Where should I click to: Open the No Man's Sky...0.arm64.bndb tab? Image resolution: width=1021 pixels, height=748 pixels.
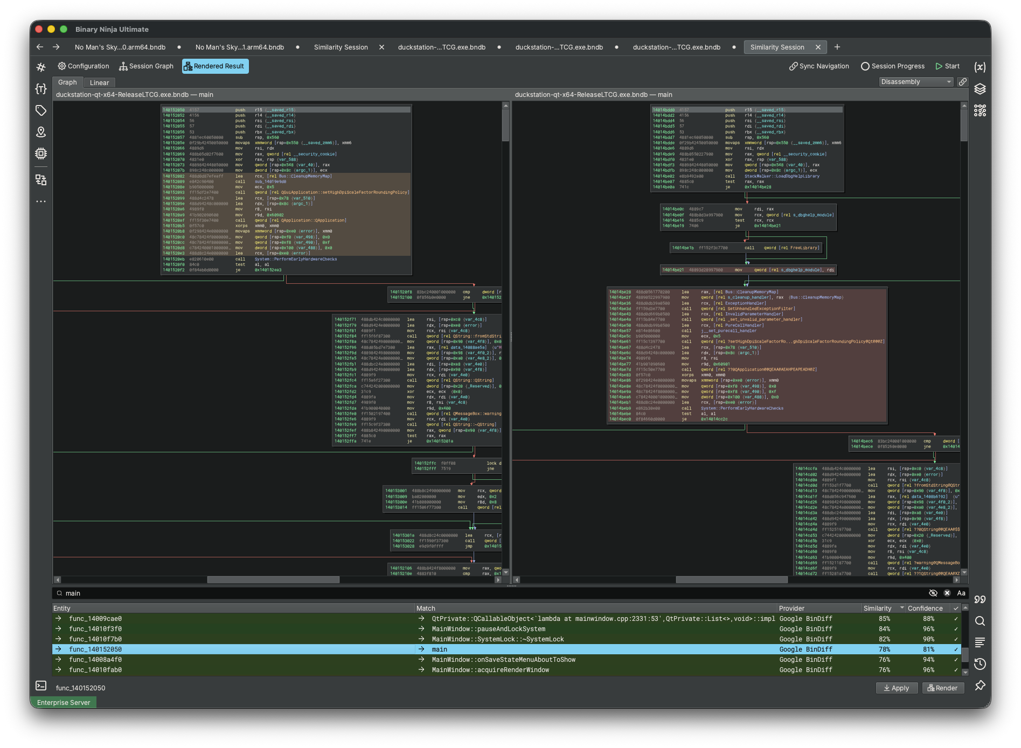pyautogui.click(x=120, y=47)
